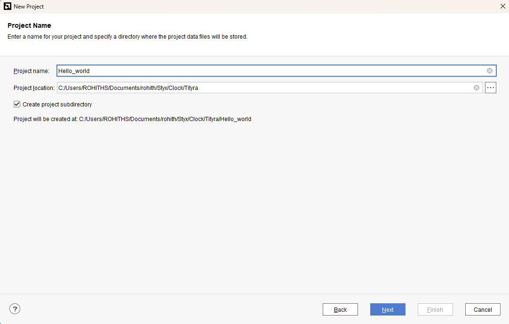Close the New Project dialog window
This screenshot has width=509, height=324.
[502, 7]
